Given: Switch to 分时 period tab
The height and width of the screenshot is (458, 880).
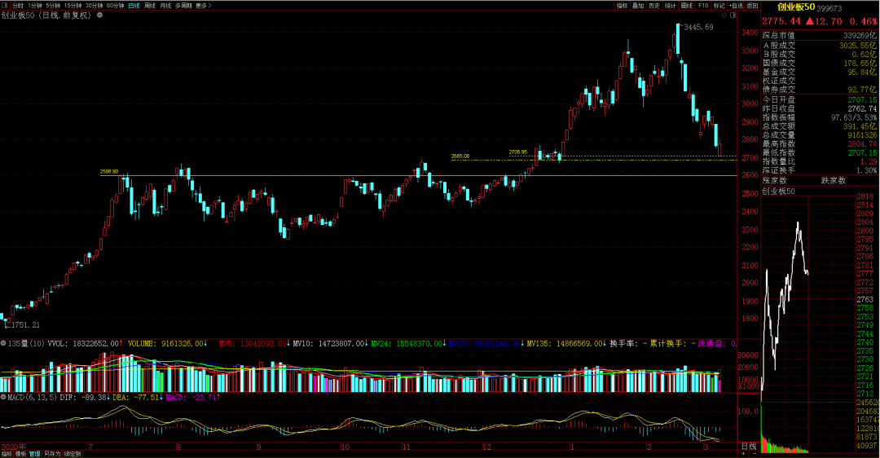Looking at the screenshot, I should pos(17,6).
